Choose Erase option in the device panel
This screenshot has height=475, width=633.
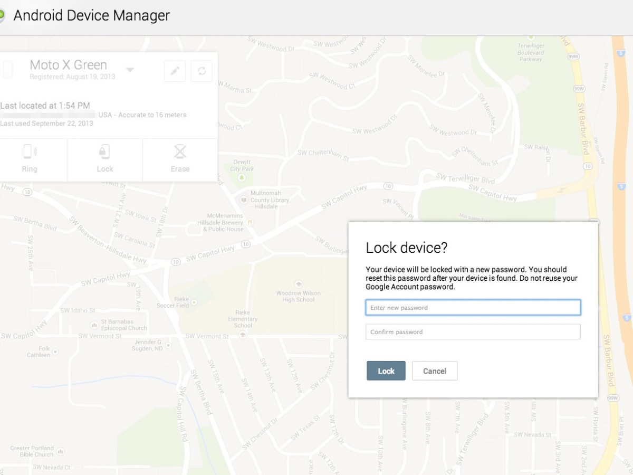[180, 159]
